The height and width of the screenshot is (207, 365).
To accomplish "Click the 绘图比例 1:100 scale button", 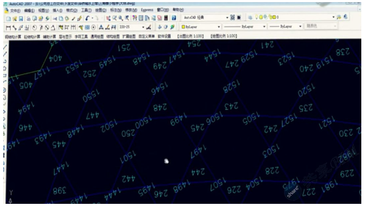I will (224, 36).
